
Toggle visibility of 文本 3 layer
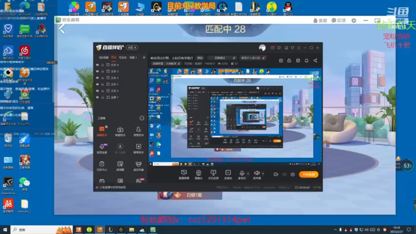97,71
